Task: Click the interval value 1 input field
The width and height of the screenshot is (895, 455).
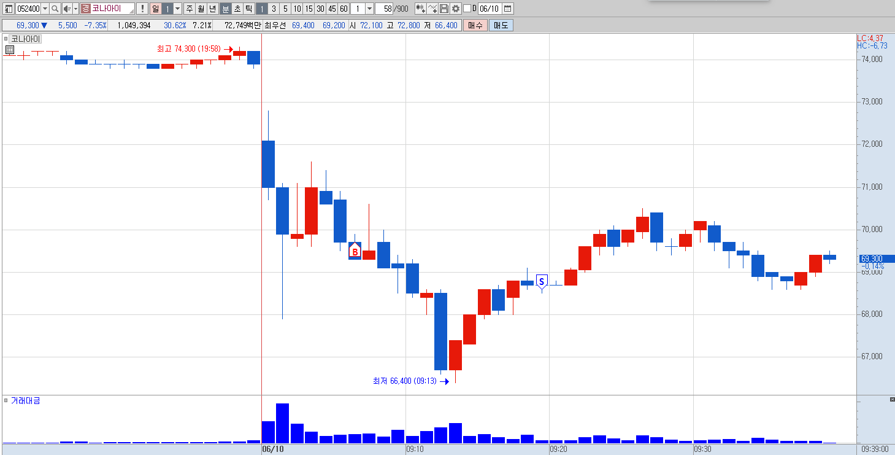Action: pyautogui.click(x=358, y=9)
